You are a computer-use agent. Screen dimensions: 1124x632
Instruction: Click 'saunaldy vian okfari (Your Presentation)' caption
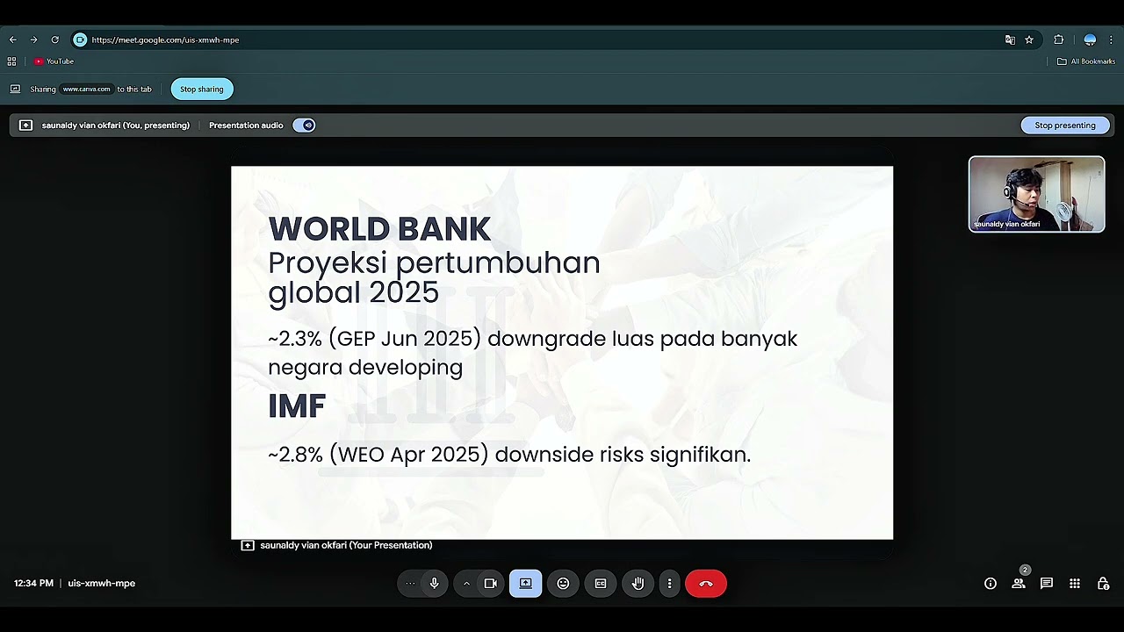tap(346, 545)
